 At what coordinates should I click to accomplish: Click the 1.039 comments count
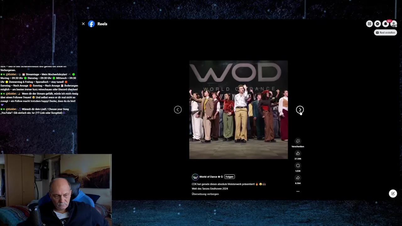(x=298, y=171)
